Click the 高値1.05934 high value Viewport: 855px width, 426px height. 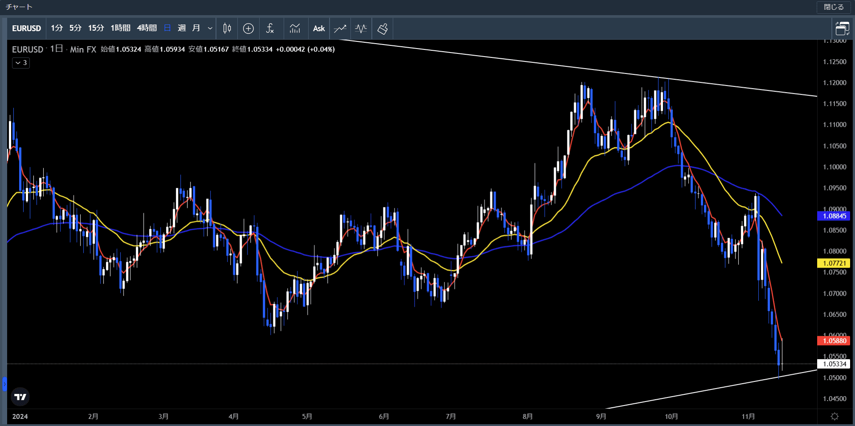[164, 49]
